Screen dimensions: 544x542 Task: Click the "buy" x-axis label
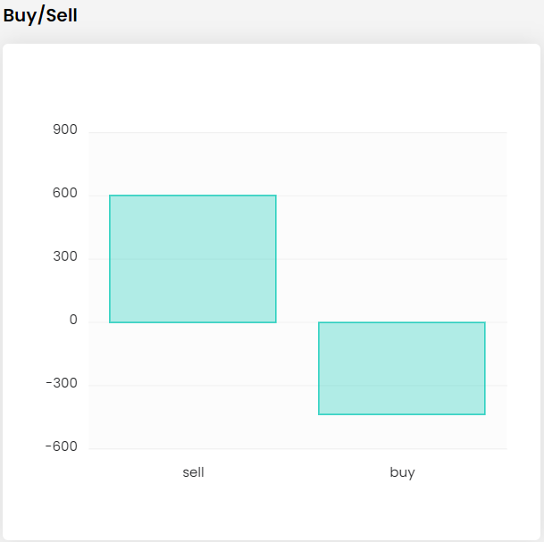(402, 472)
